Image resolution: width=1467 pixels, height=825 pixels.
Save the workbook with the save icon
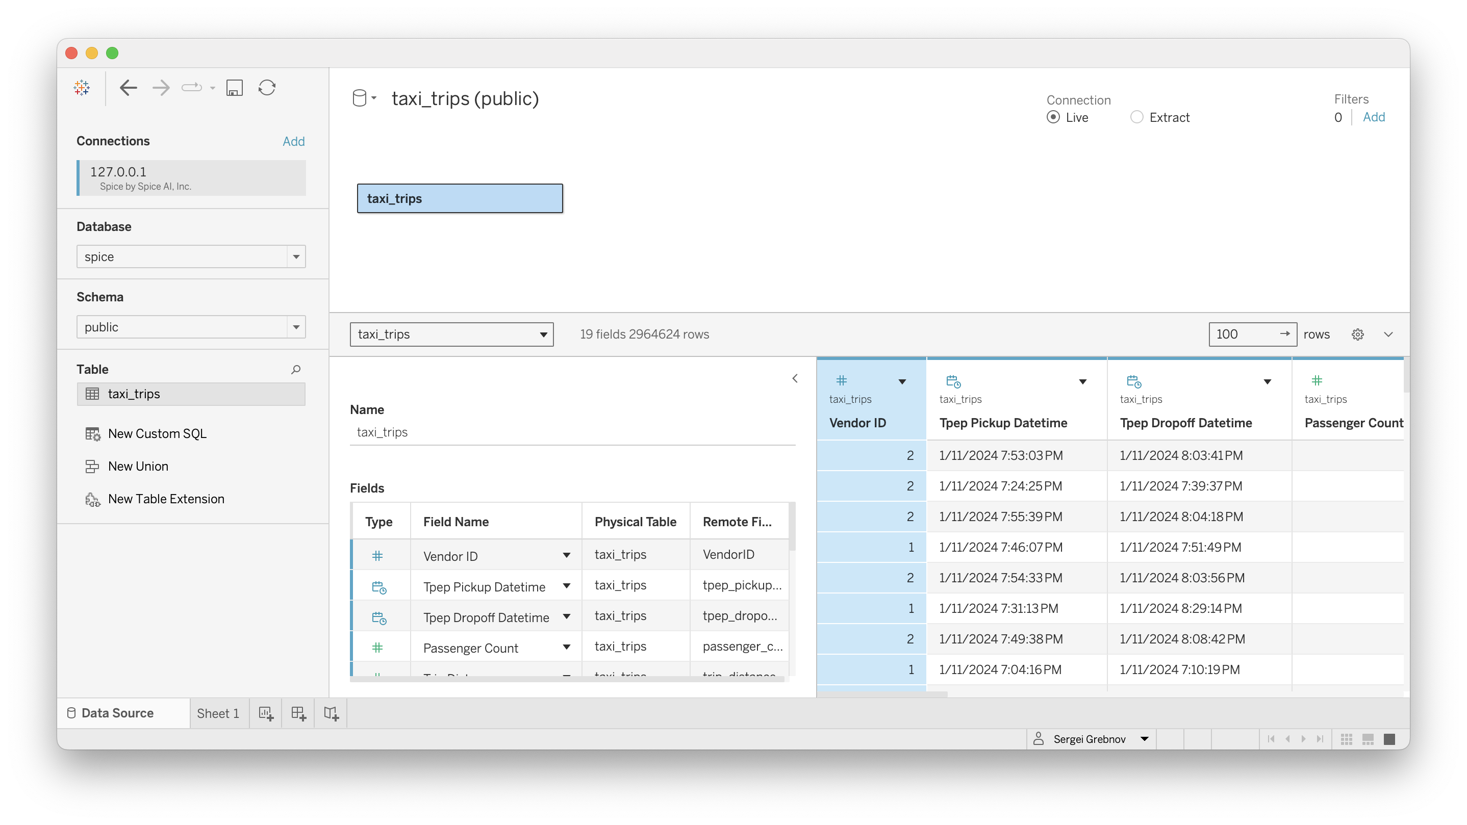tap(234, 88)
